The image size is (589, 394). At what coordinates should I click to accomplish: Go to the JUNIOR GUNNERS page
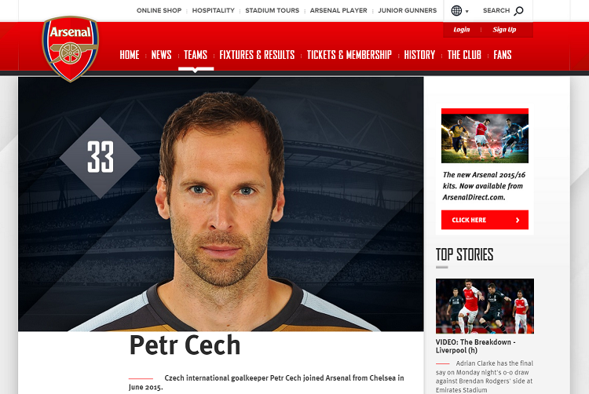407,10
